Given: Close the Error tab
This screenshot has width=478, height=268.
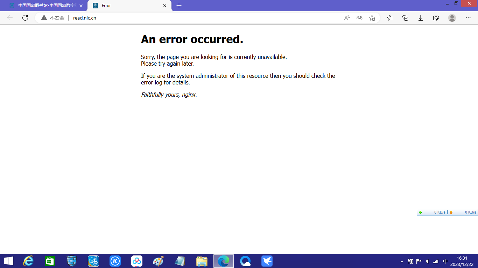Looking at the screenshot, I should point(165,6).
